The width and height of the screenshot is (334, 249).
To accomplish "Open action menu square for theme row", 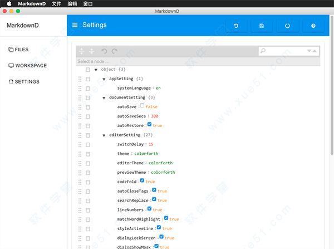I will [x=88, y=154].
